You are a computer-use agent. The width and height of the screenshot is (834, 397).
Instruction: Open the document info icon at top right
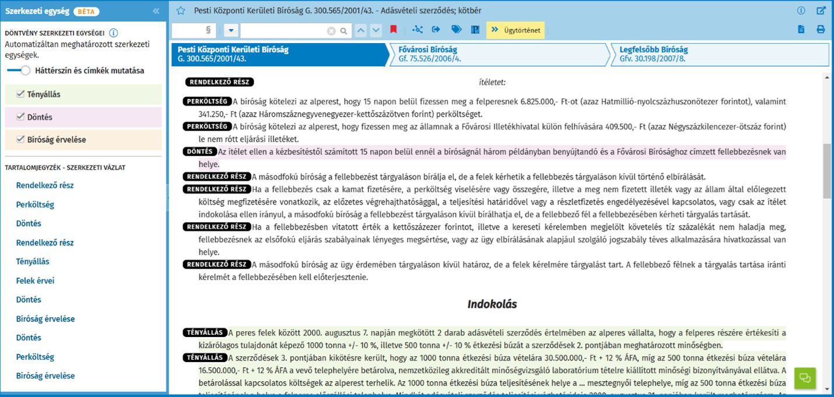(x=801, y=10)
